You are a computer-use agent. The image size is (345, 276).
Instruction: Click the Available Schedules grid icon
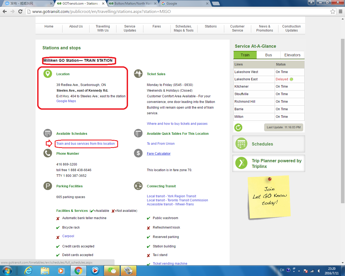click(x=48, y=133)
